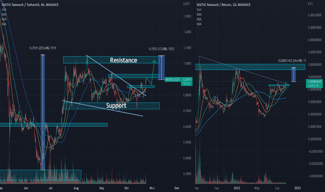This screenshot has width=325, height=192.
Task: Click 0.8000 on the USDT price scale
Action: coord(187,95)
